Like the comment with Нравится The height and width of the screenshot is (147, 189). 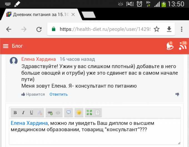pos(33,94)
